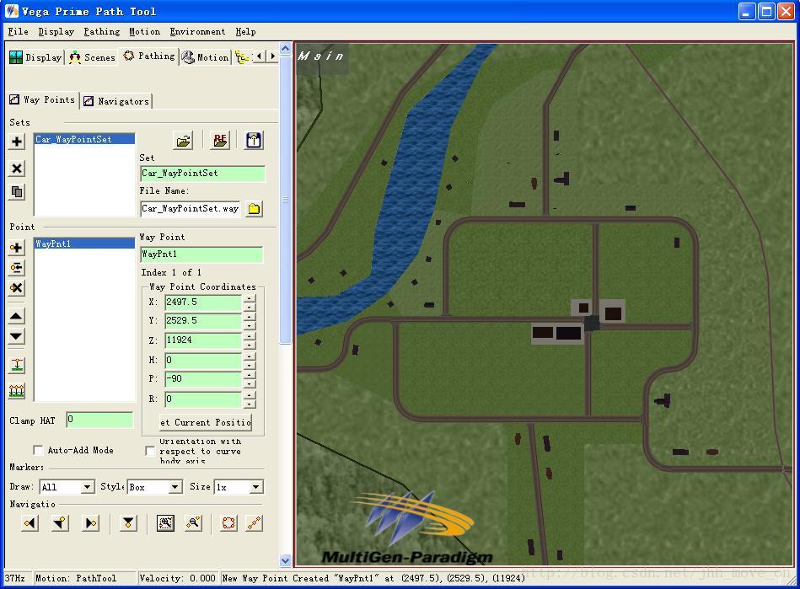800x589 pixels.
Task: Click the second navigation icon with diagonal arrow
Action: 61,523
